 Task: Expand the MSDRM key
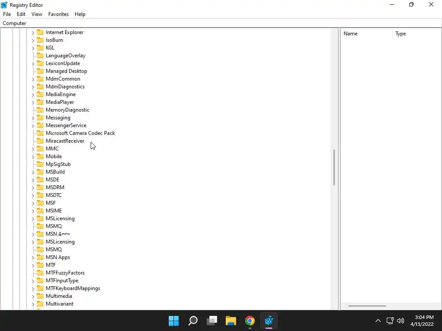33,188
